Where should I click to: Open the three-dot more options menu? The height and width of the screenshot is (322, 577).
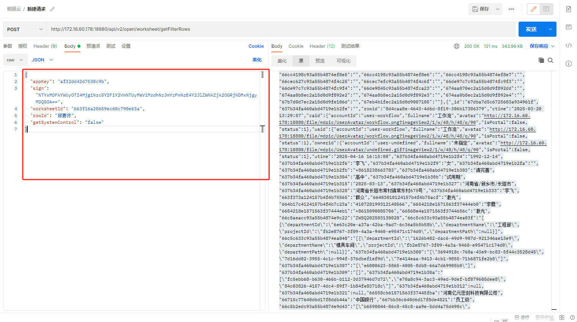tap(511, 9)
